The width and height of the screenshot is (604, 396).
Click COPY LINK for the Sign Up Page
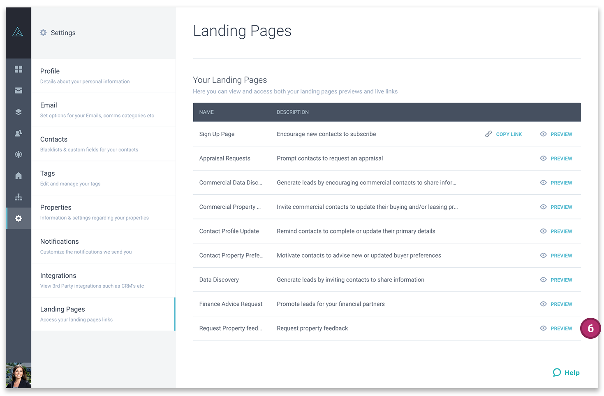(x=509, y=134)
